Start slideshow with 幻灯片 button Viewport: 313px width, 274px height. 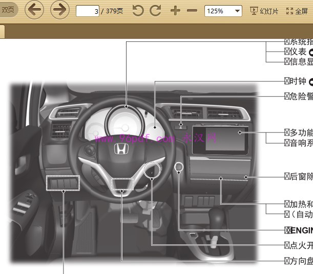tap(264, 11)
